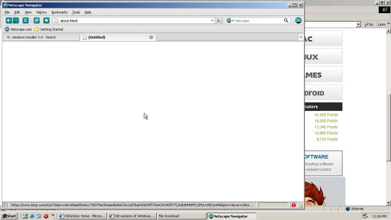
Task: Open the Edit menu
Action: coord(17,12)
